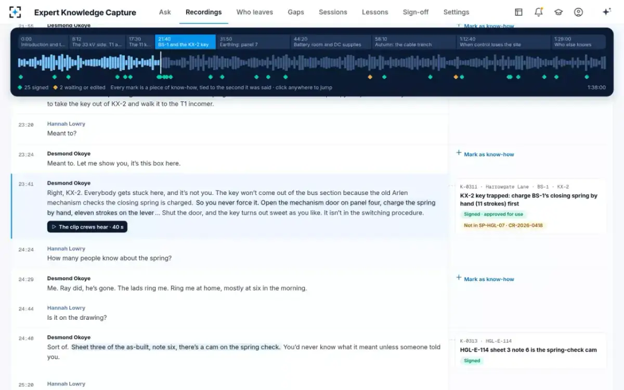Open the Settings tab
This screenshot has height=390, width=624.
point(456,12)
